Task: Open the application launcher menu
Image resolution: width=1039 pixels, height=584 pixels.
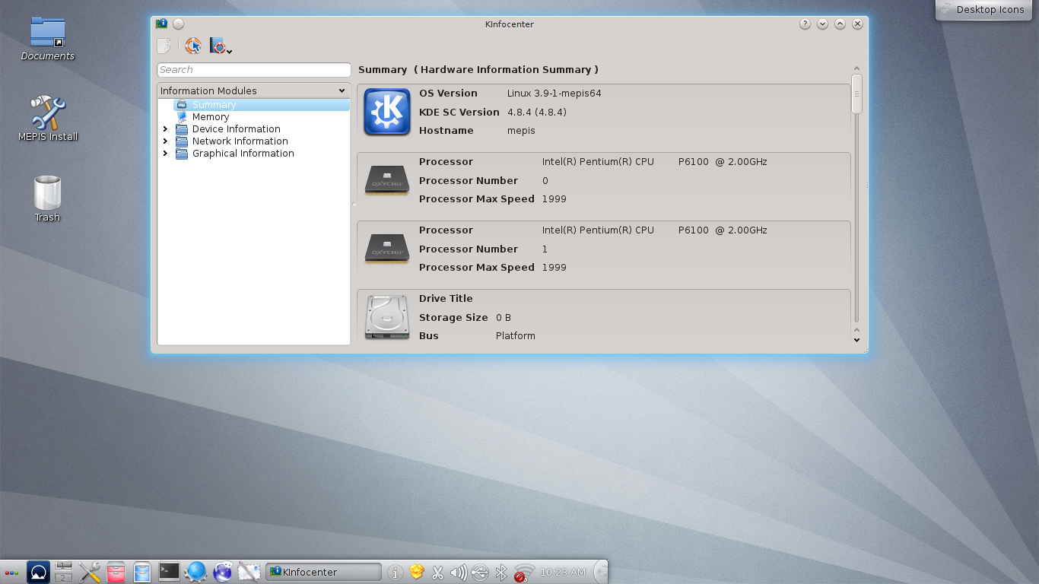Action: (x=38, y=572)
